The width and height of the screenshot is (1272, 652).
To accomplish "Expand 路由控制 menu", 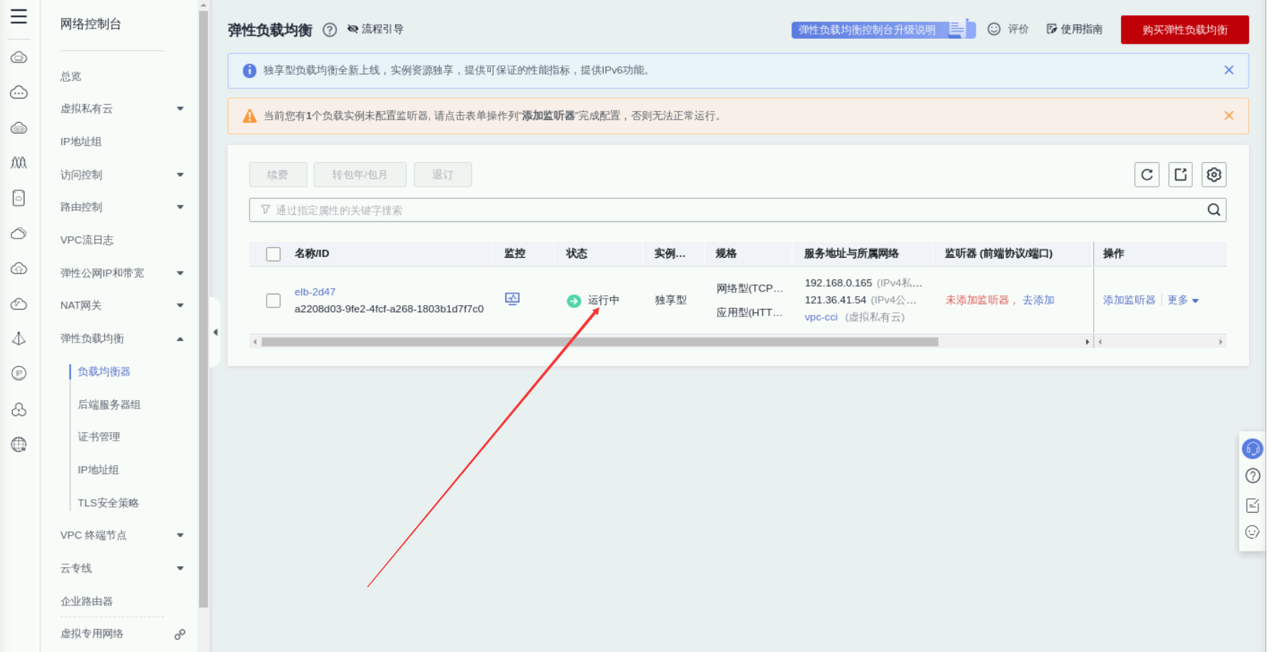I will [x=180, y=207].
